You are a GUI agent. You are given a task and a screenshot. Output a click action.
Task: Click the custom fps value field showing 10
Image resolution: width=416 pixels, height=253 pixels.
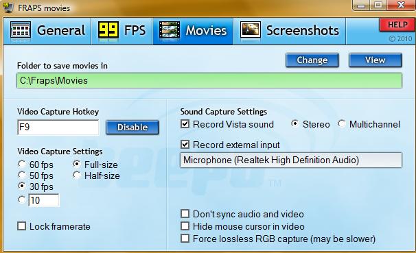pyautogui.click(x=44, y=200)
